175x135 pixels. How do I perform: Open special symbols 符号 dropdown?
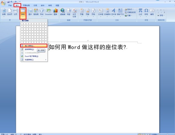point(161,15)
